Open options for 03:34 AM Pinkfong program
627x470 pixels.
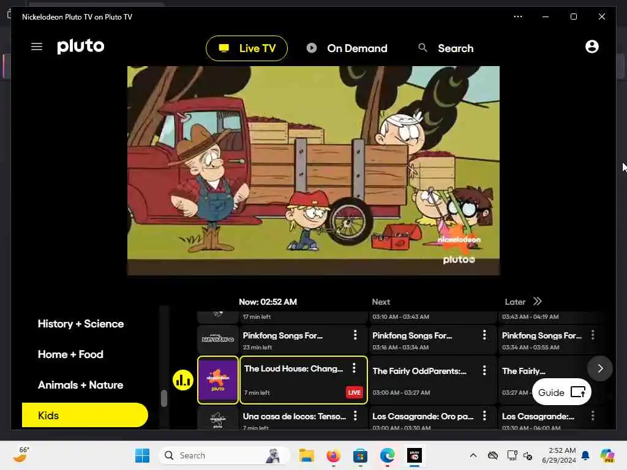coord(593,335)
